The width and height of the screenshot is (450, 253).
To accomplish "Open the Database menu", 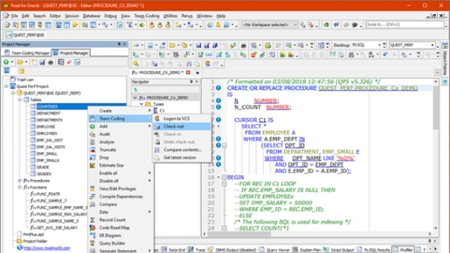I will click(91, 15).
